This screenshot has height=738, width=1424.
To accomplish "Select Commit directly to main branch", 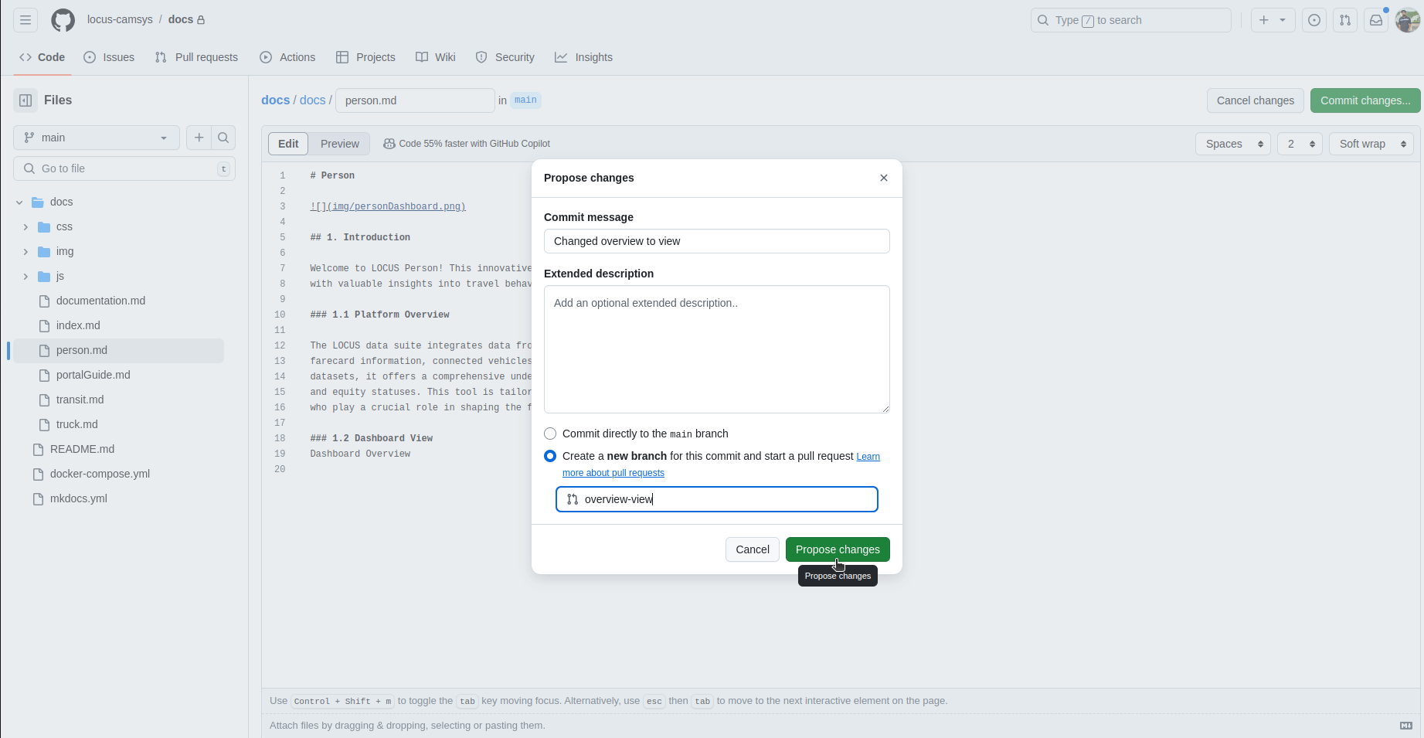I will pos(550,434).
